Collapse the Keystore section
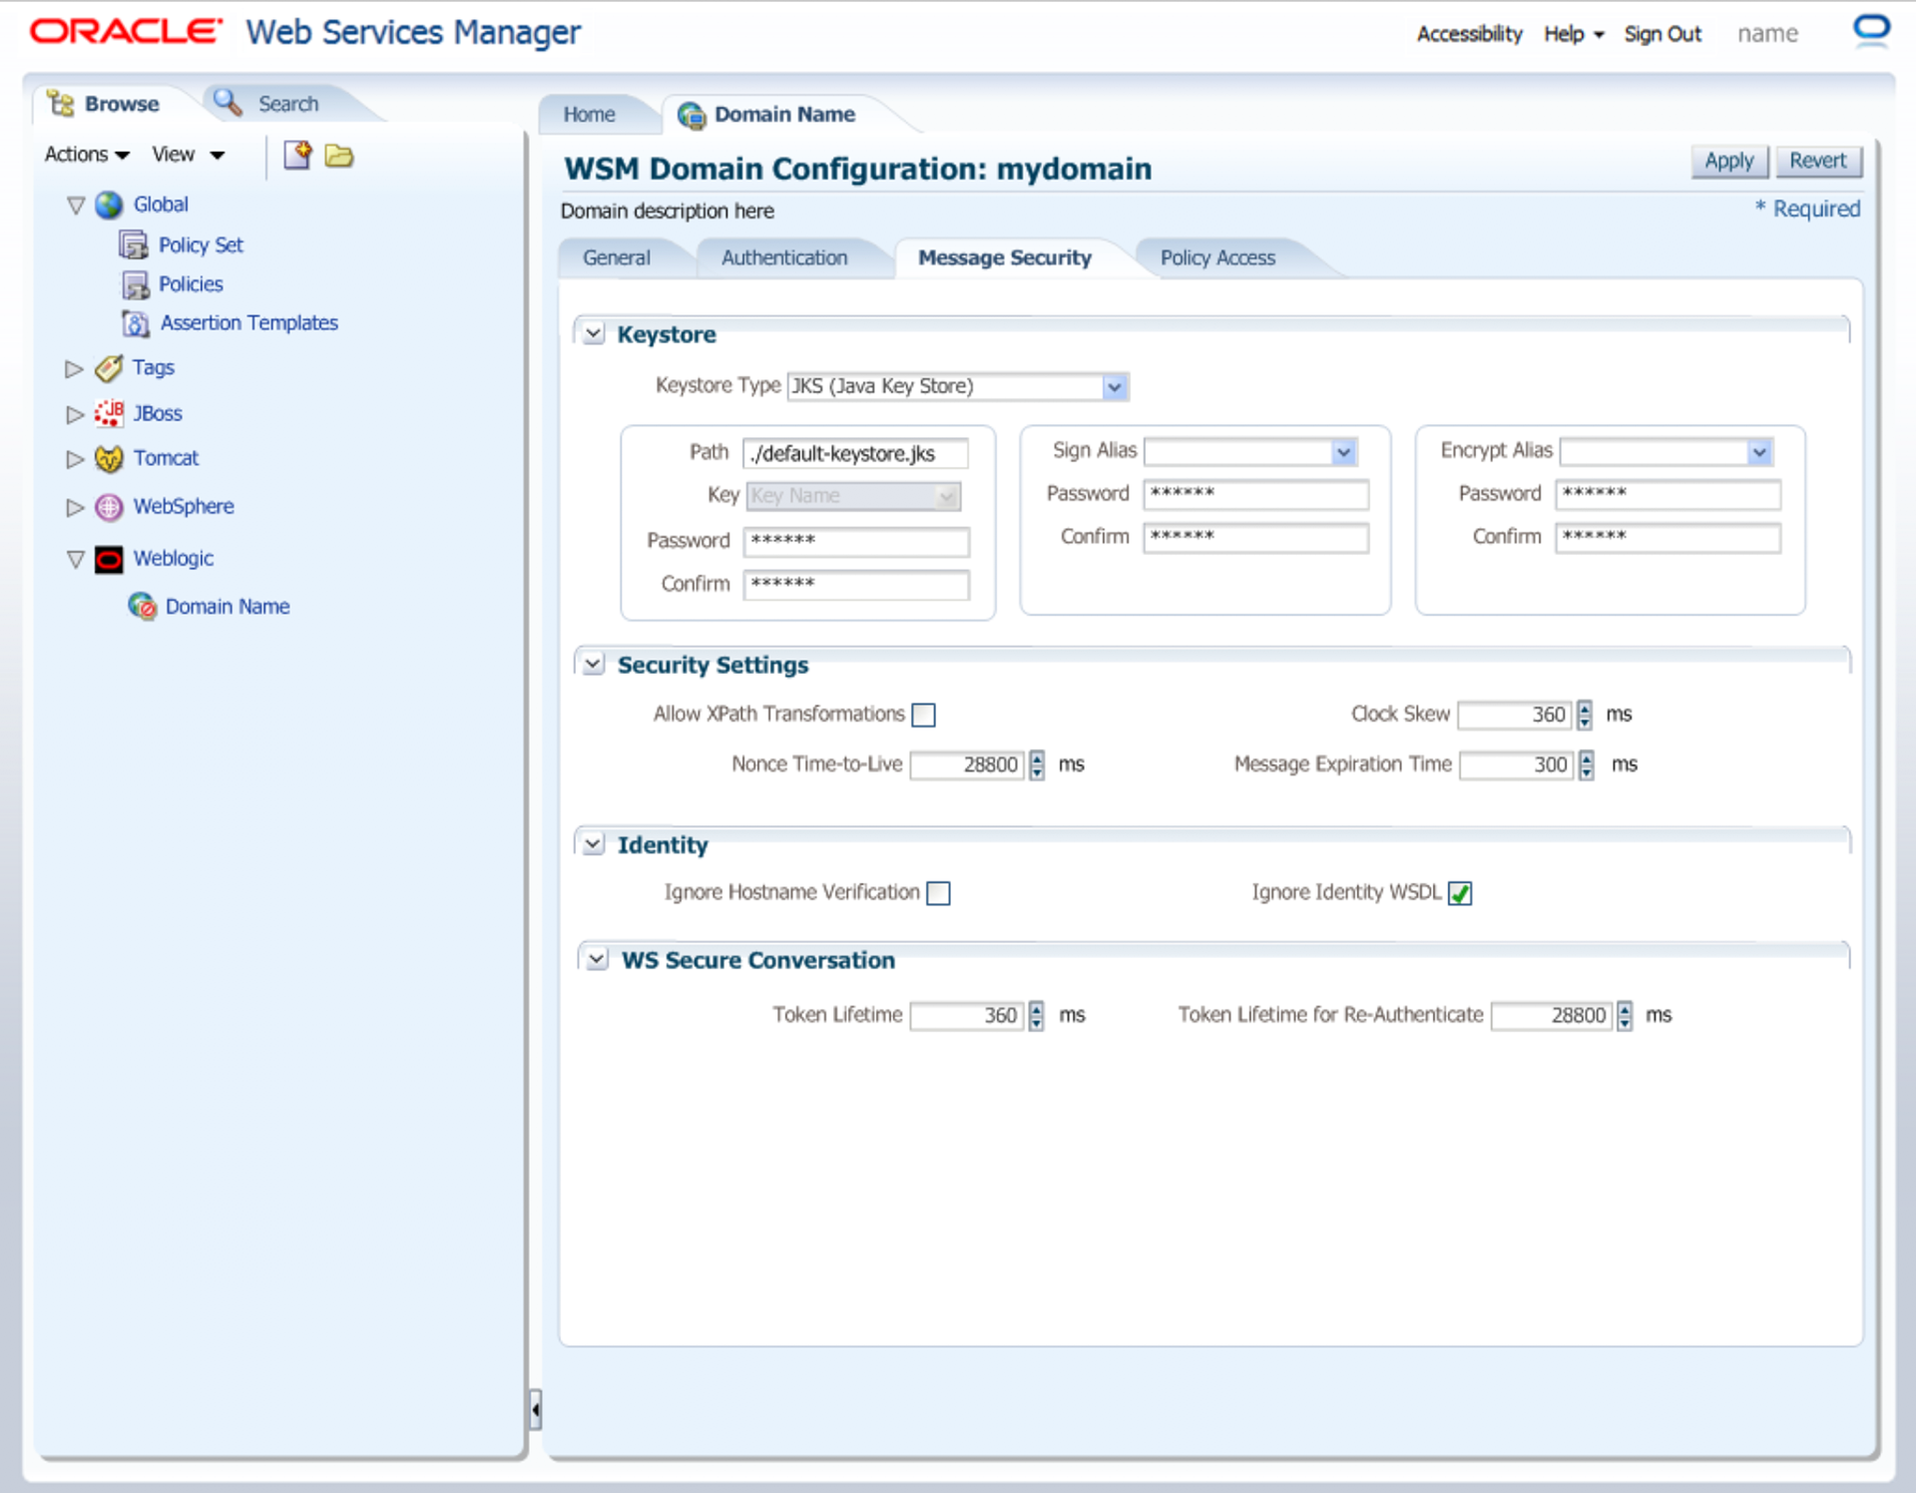Screen dimensions: 1916x1493 pos(594,334)
